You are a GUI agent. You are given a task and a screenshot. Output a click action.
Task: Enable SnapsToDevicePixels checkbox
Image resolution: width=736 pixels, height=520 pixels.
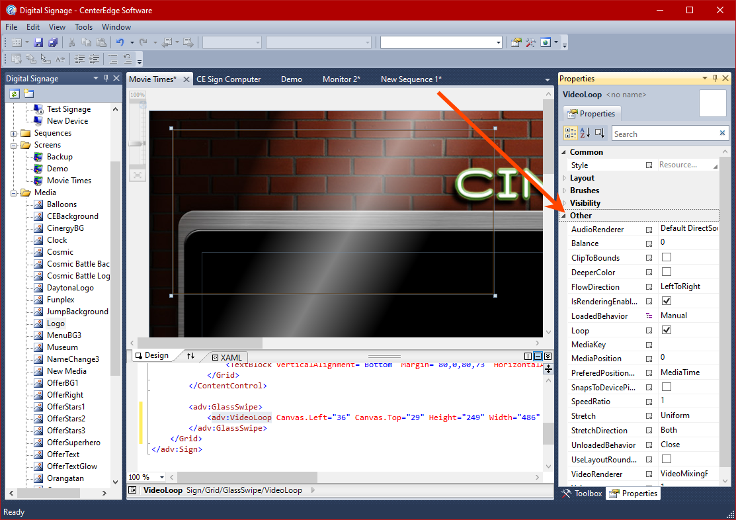(x=667, y=387)
